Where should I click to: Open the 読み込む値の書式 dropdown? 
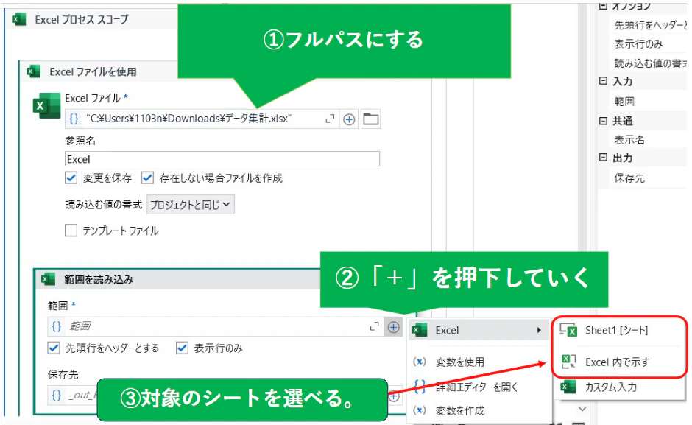tap(190, 205)
